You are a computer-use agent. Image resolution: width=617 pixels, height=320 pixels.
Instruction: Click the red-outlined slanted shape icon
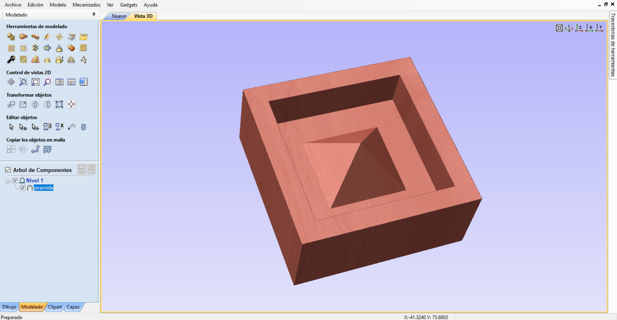(35, 60)
